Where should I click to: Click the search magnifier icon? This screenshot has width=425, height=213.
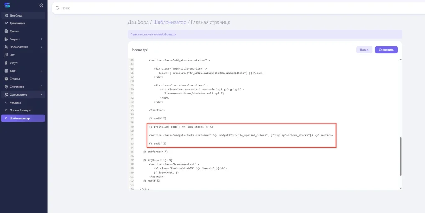58,8
